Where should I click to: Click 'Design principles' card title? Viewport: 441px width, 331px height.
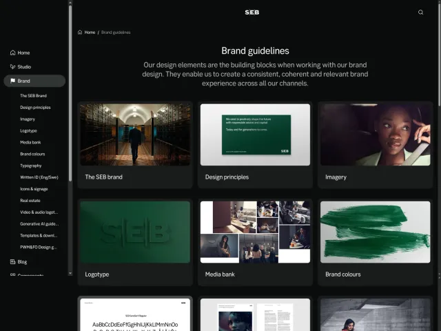tap(227, 177)
